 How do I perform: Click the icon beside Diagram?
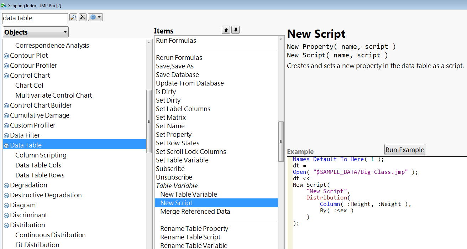point(6,206)
